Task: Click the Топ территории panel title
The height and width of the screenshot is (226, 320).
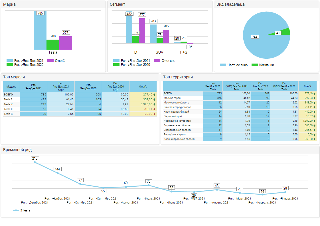Action: (178, 77)
